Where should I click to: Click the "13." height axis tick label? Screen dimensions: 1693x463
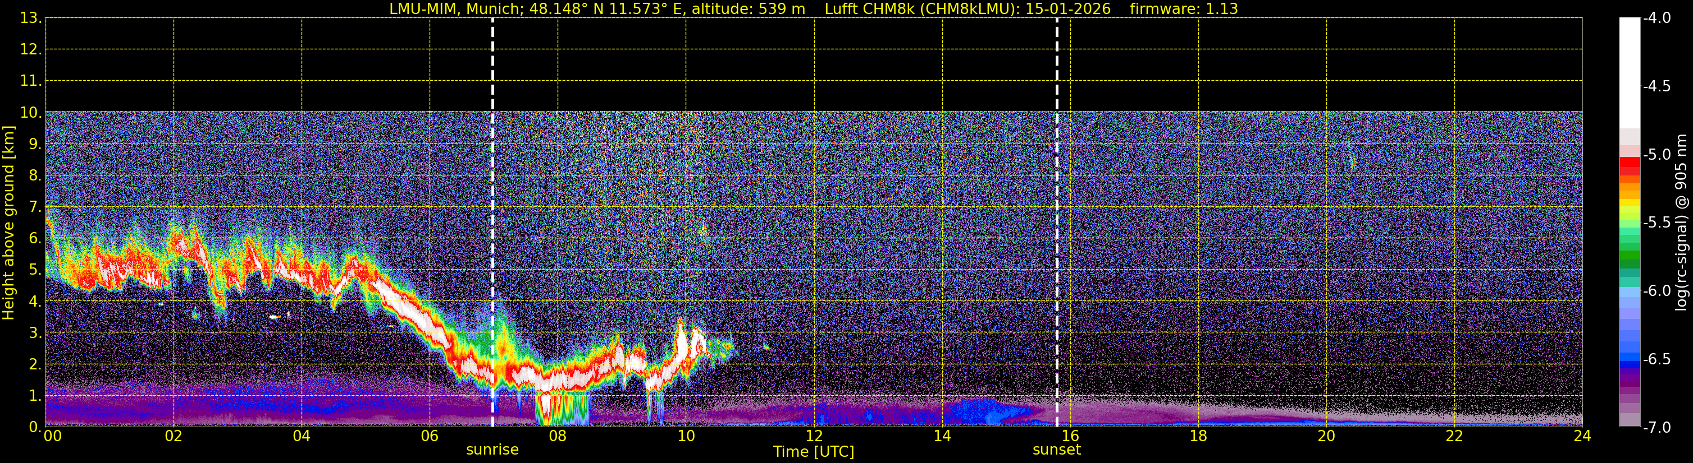pos(31,18)
